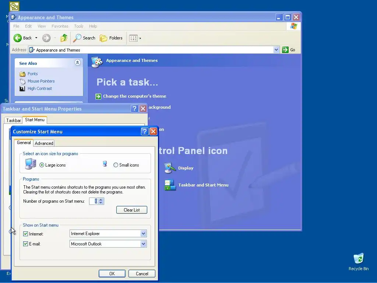This screenshot has width=377, height=283.
Task: Minimize the Appearance and Themes window
Action: (x=279, y=17)
